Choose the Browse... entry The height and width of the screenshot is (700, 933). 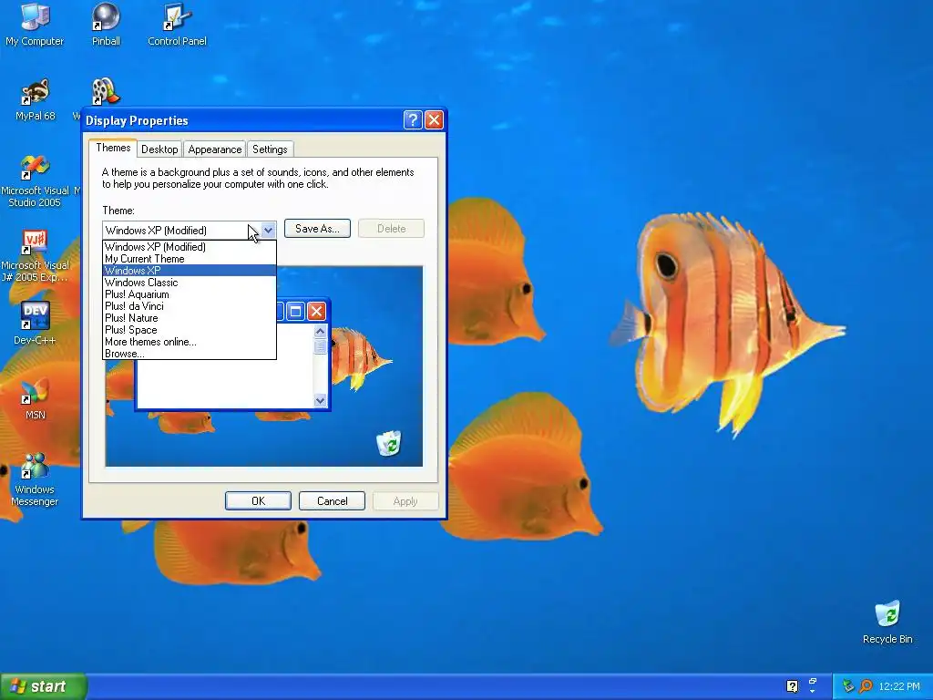190,354
